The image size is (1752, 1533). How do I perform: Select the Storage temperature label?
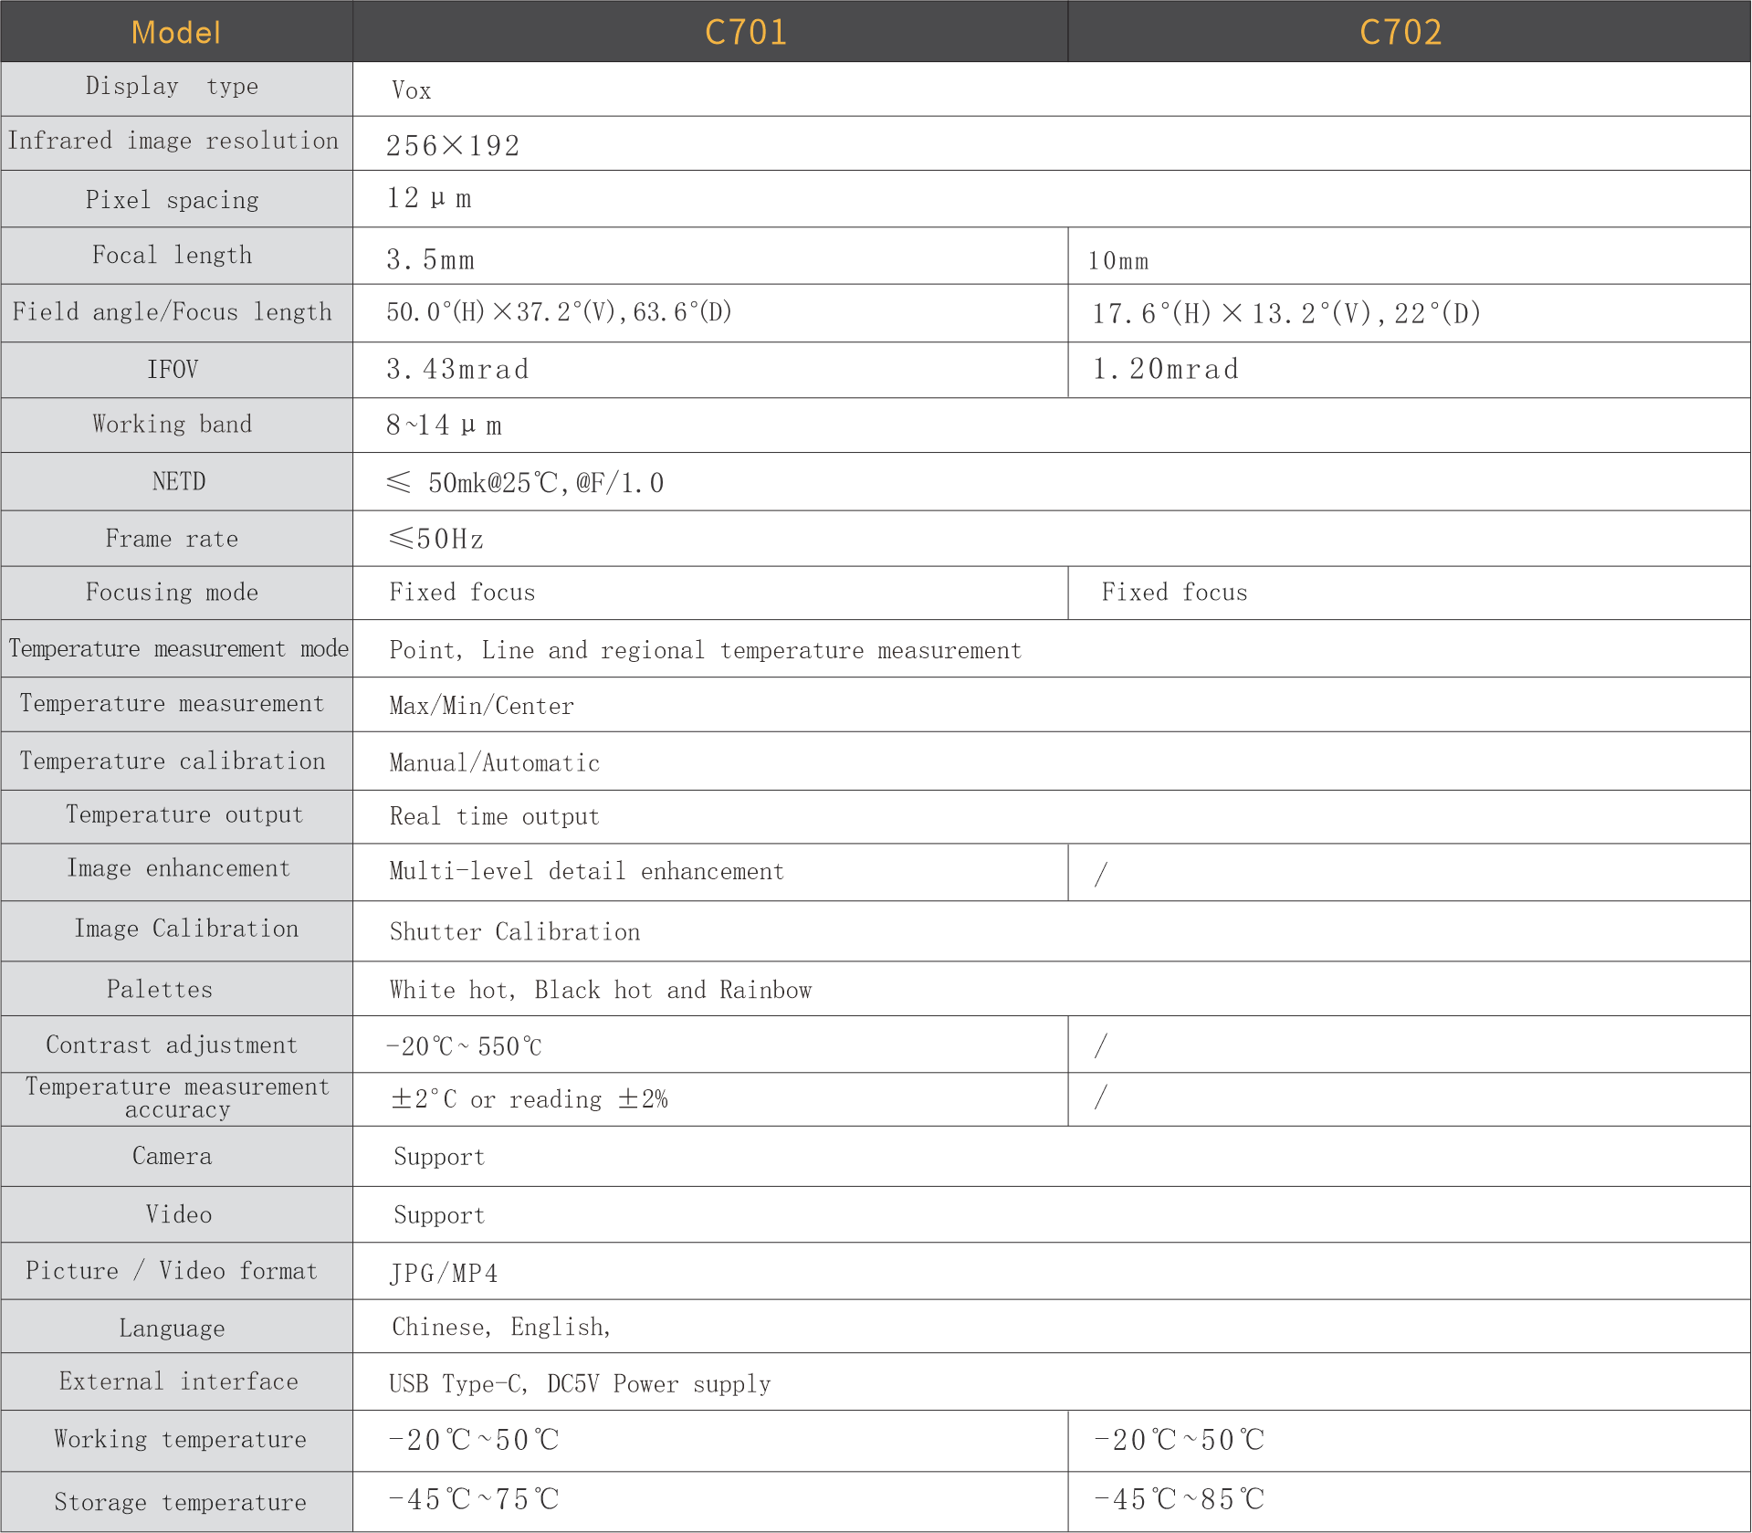[x=180, y=1502]
